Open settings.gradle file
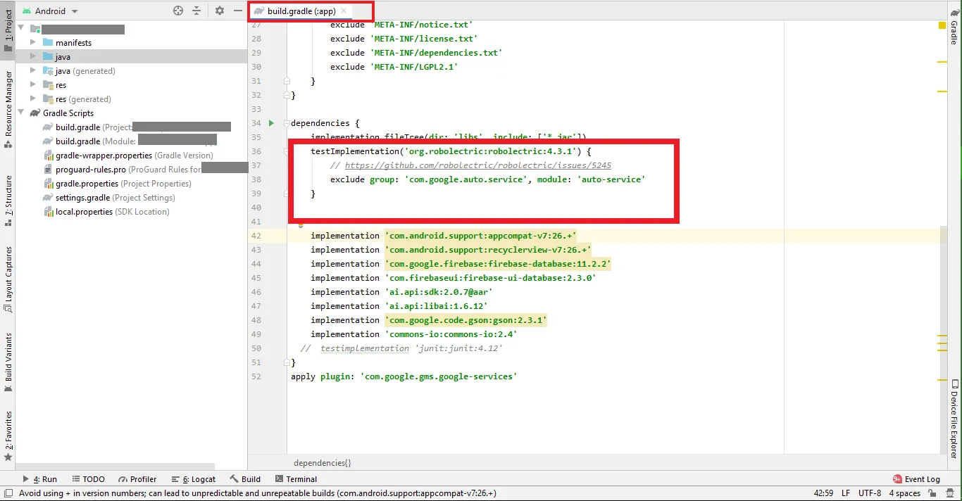The height and width of the screenshot is (501, 962). (x=109, y=197)
